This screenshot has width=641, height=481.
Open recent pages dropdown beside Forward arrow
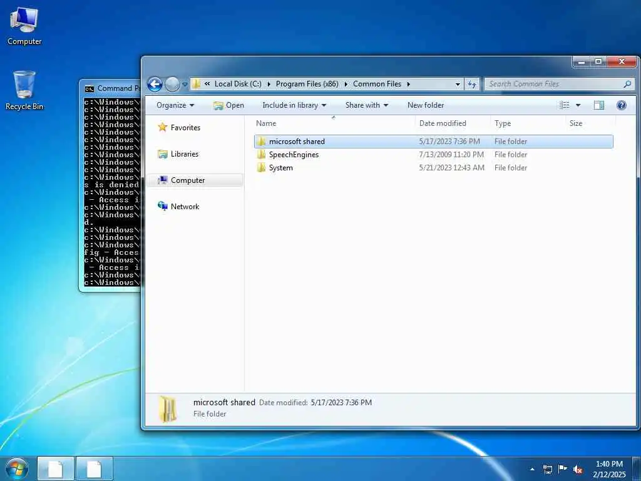(x=185, y=85)
